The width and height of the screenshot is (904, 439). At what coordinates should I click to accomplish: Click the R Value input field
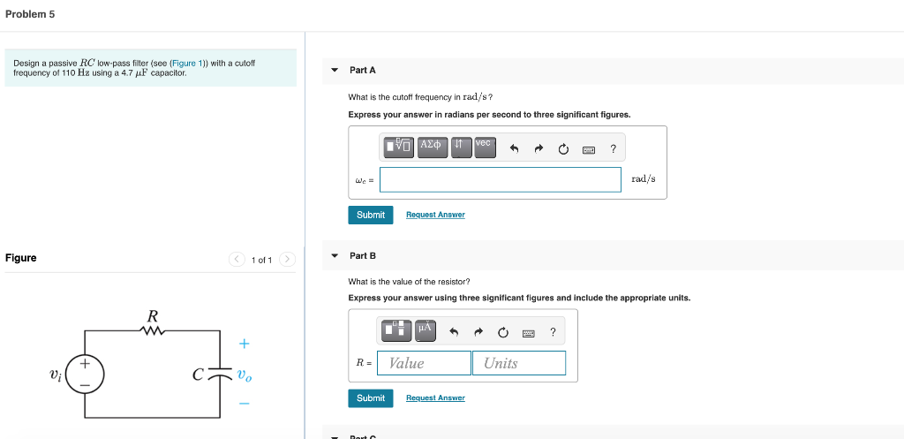pyautogui.click(x=424, y=363)
